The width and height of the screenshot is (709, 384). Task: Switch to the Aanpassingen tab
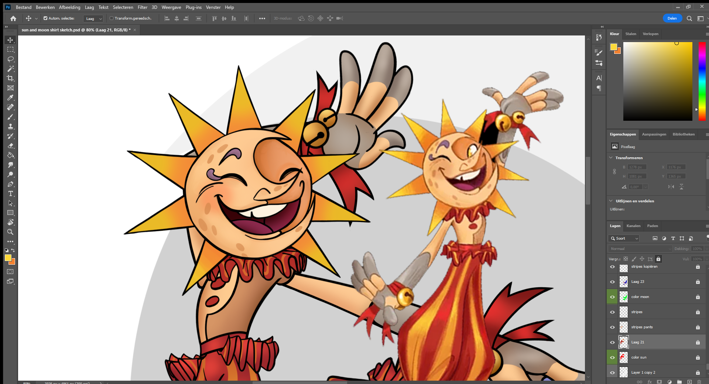[x=654, y=134]
